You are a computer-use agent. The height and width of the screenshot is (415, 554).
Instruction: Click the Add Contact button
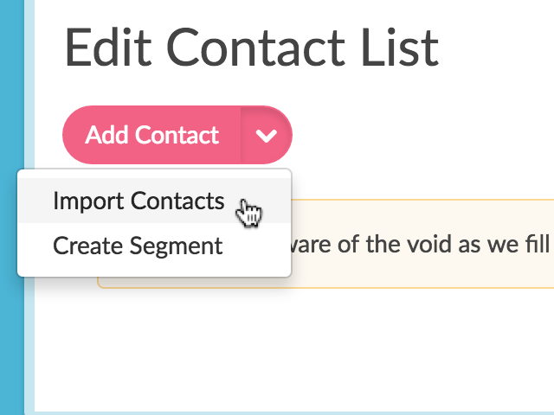tap(152, 136)
